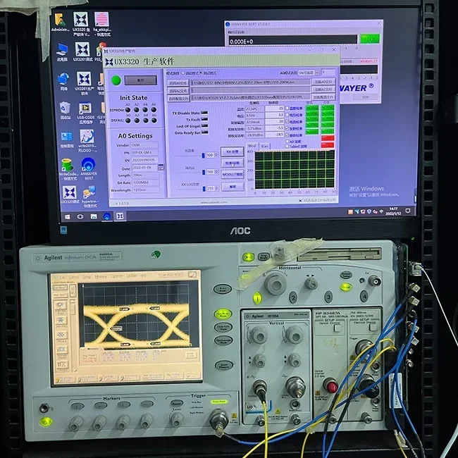
Task: Toggle the checkbox in the -24.95dBm RX power row
Action: pos(287,135)
